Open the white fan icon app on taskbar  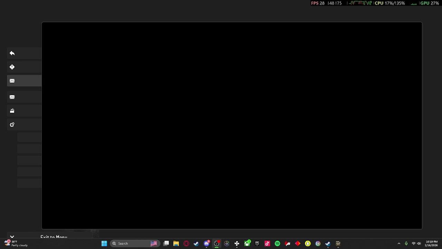237,243
